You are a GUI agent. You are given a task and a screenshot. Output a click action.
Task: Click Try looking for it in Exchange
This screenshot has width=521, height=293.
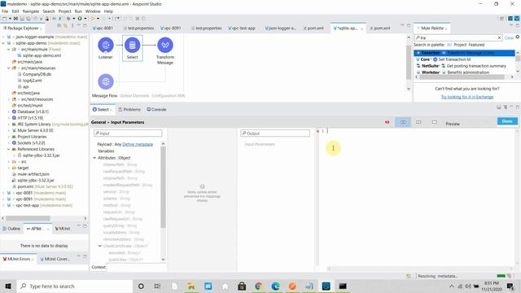click(x=466, y=97)
